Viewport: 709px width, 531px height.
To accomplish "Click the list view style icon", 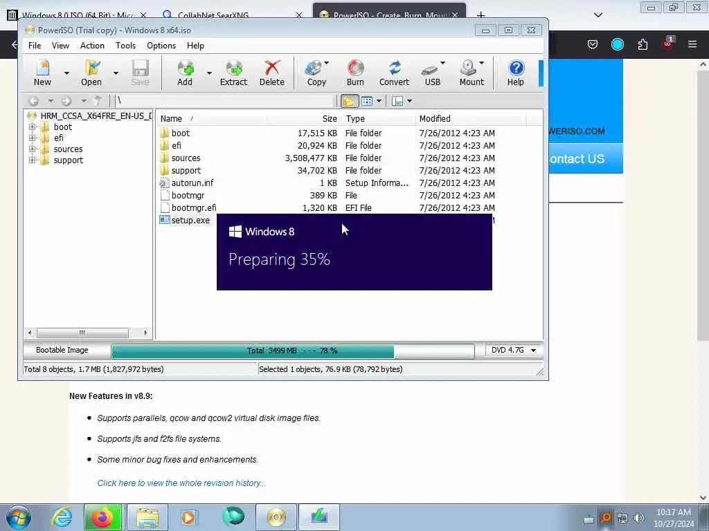I will [367, 101].
